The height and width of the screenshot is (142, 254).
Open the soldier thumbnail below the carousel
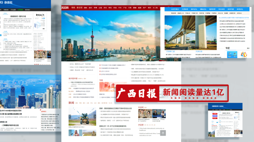coord(89,133)
